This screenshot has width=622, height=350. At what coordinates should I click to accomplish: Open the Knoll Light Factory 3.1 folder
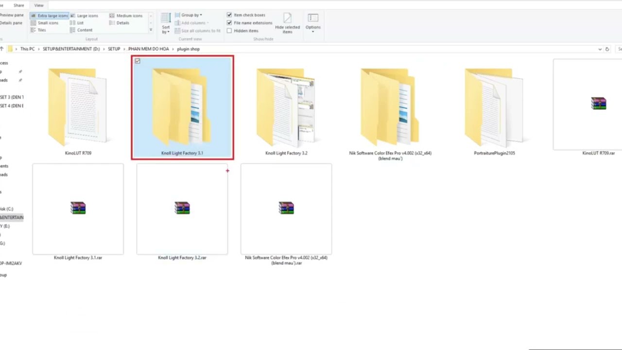pyautogui.click(x=182, y=108)
